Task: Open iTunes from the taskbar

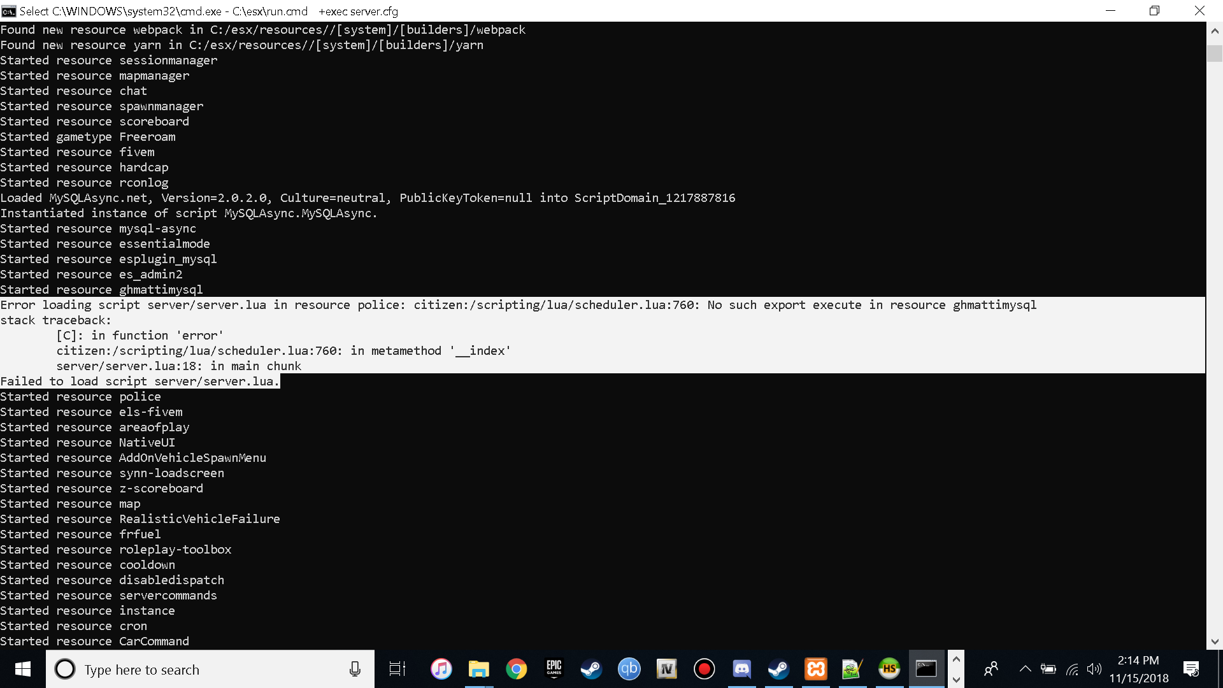Action: (x=441, y=669)
